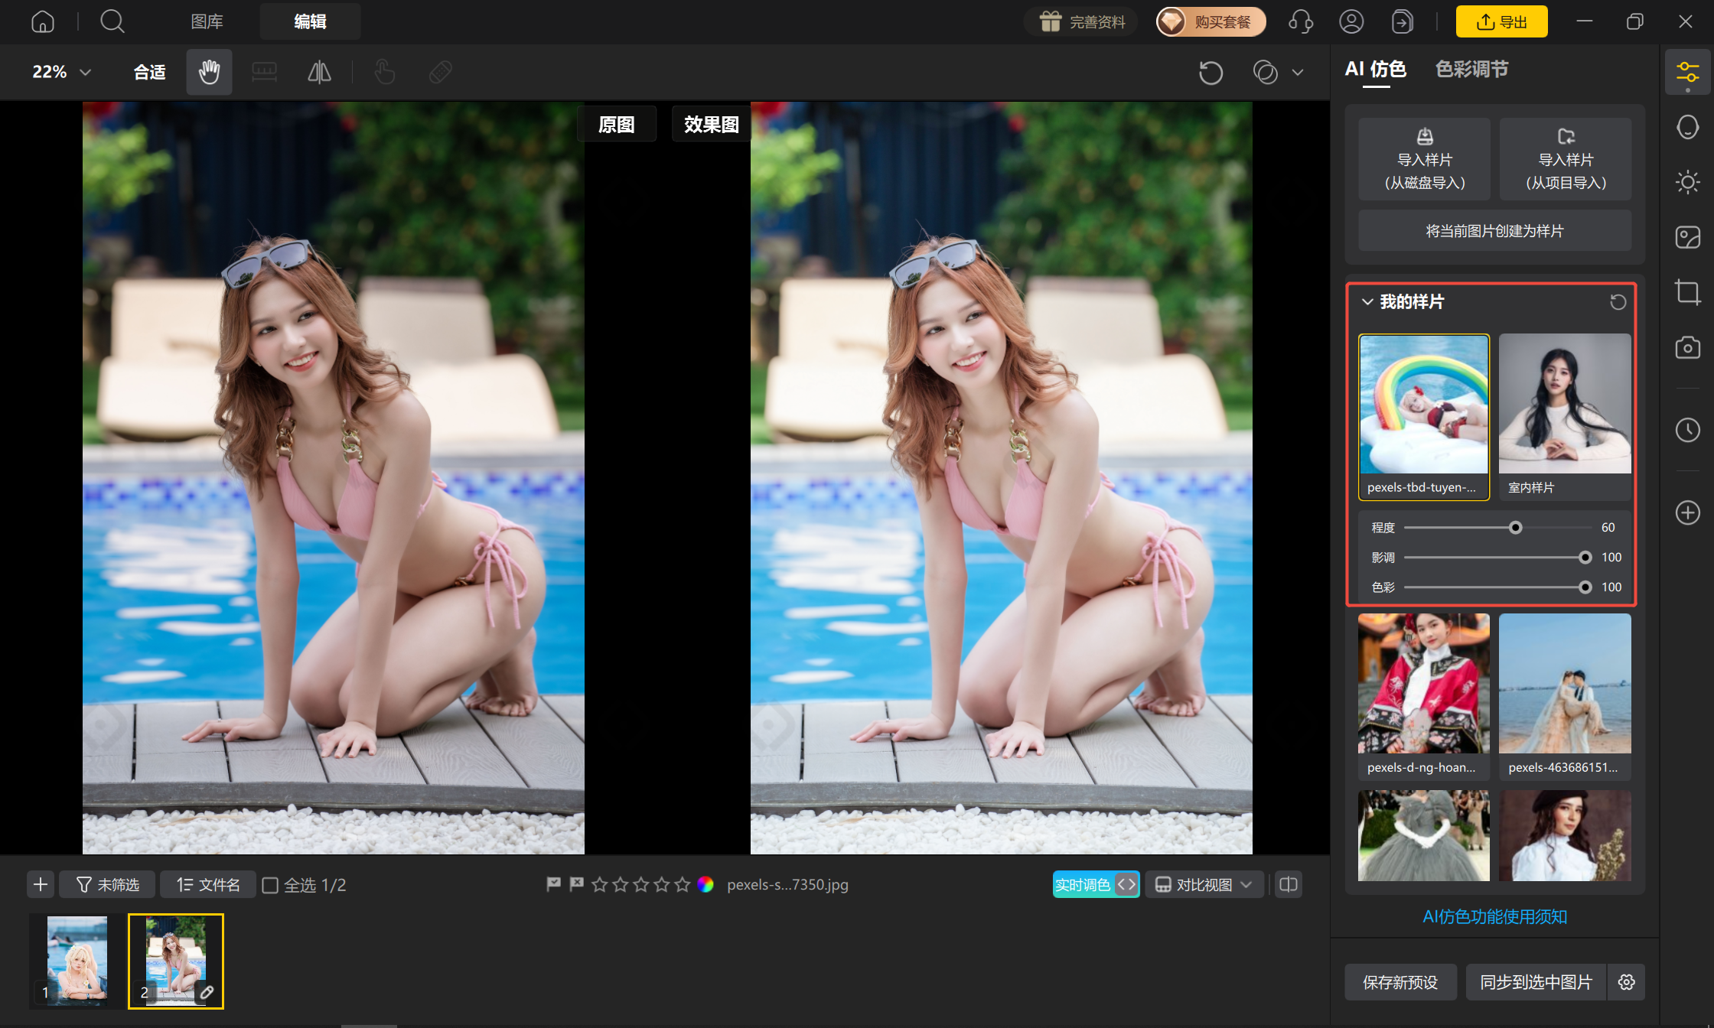Open the unfiltered filter dropdown

(x=108, y=885)
